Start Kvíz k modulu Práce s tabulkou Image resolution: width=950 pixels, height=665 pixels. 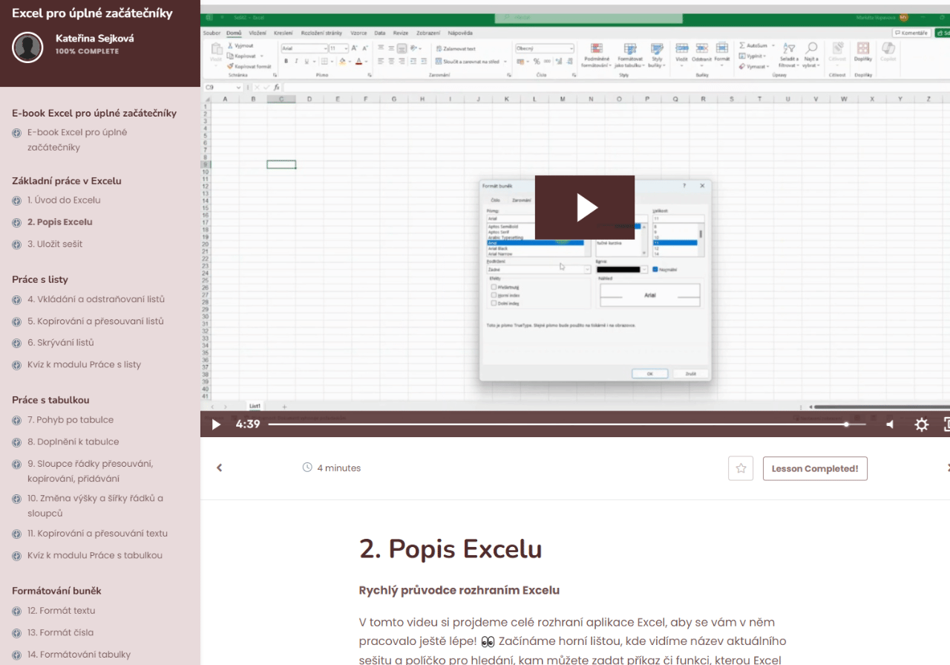[95, 556]
